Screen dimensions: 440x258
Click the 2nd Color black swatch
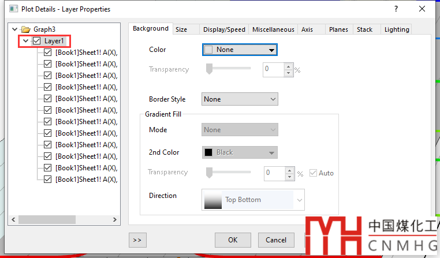coord(208,152)
